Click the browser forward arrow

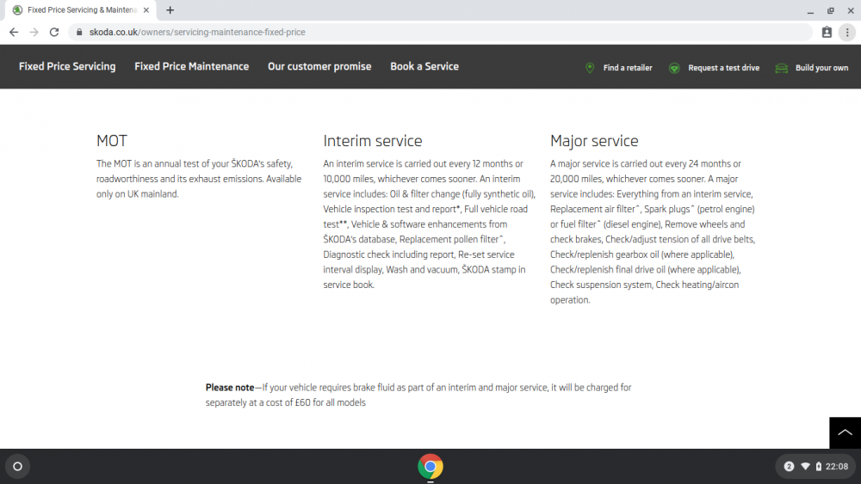pyautogui.click(x=34, y=33)
